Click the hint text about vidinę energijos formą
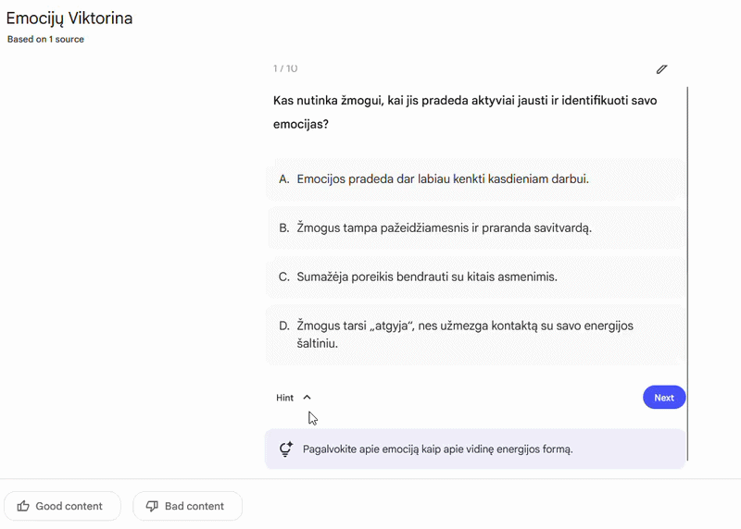Screen dimensions: 741x529 coord(437,449)
